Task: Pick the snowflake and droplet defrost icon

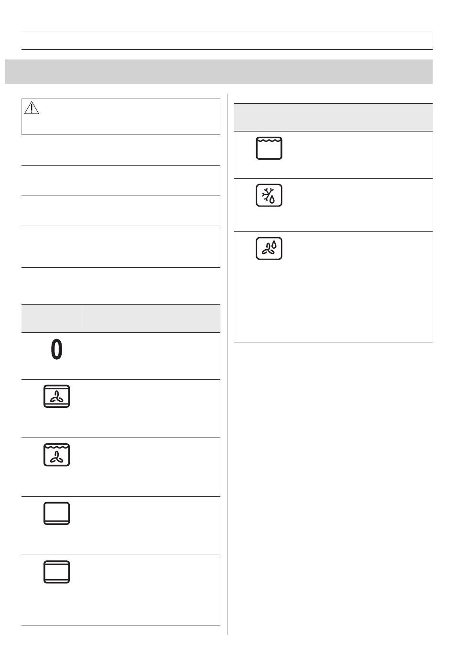Action: click(x=269, y=195)
